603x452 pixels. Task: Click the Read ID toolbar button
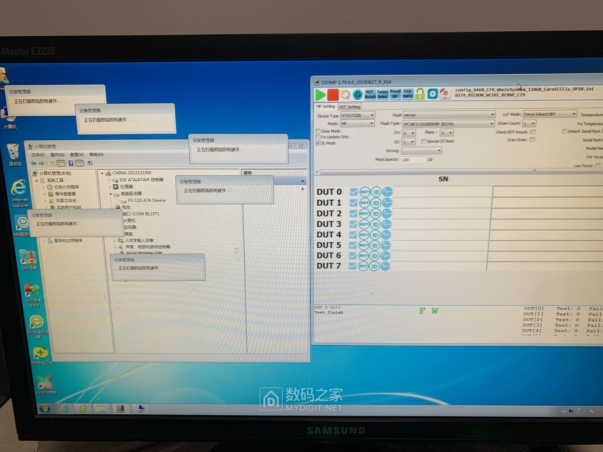point(395,94)
